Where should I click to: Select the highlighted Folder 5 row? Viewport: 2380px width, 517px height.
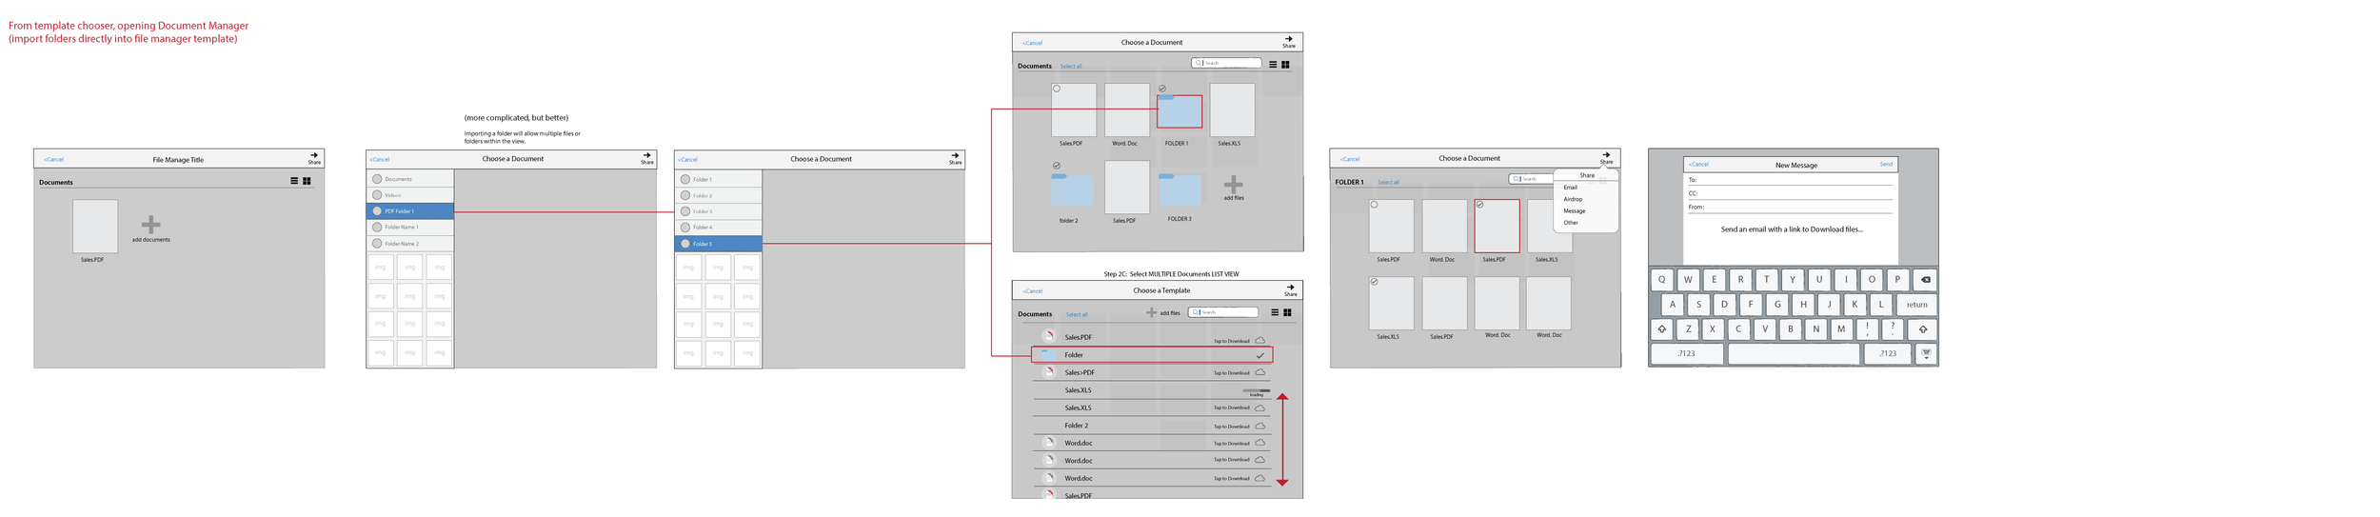click(x=719, y=244)
